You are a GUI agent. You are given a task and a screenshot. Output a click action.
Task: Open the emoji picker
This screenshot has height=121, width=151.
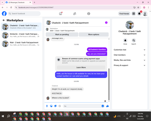coord(103,106)
